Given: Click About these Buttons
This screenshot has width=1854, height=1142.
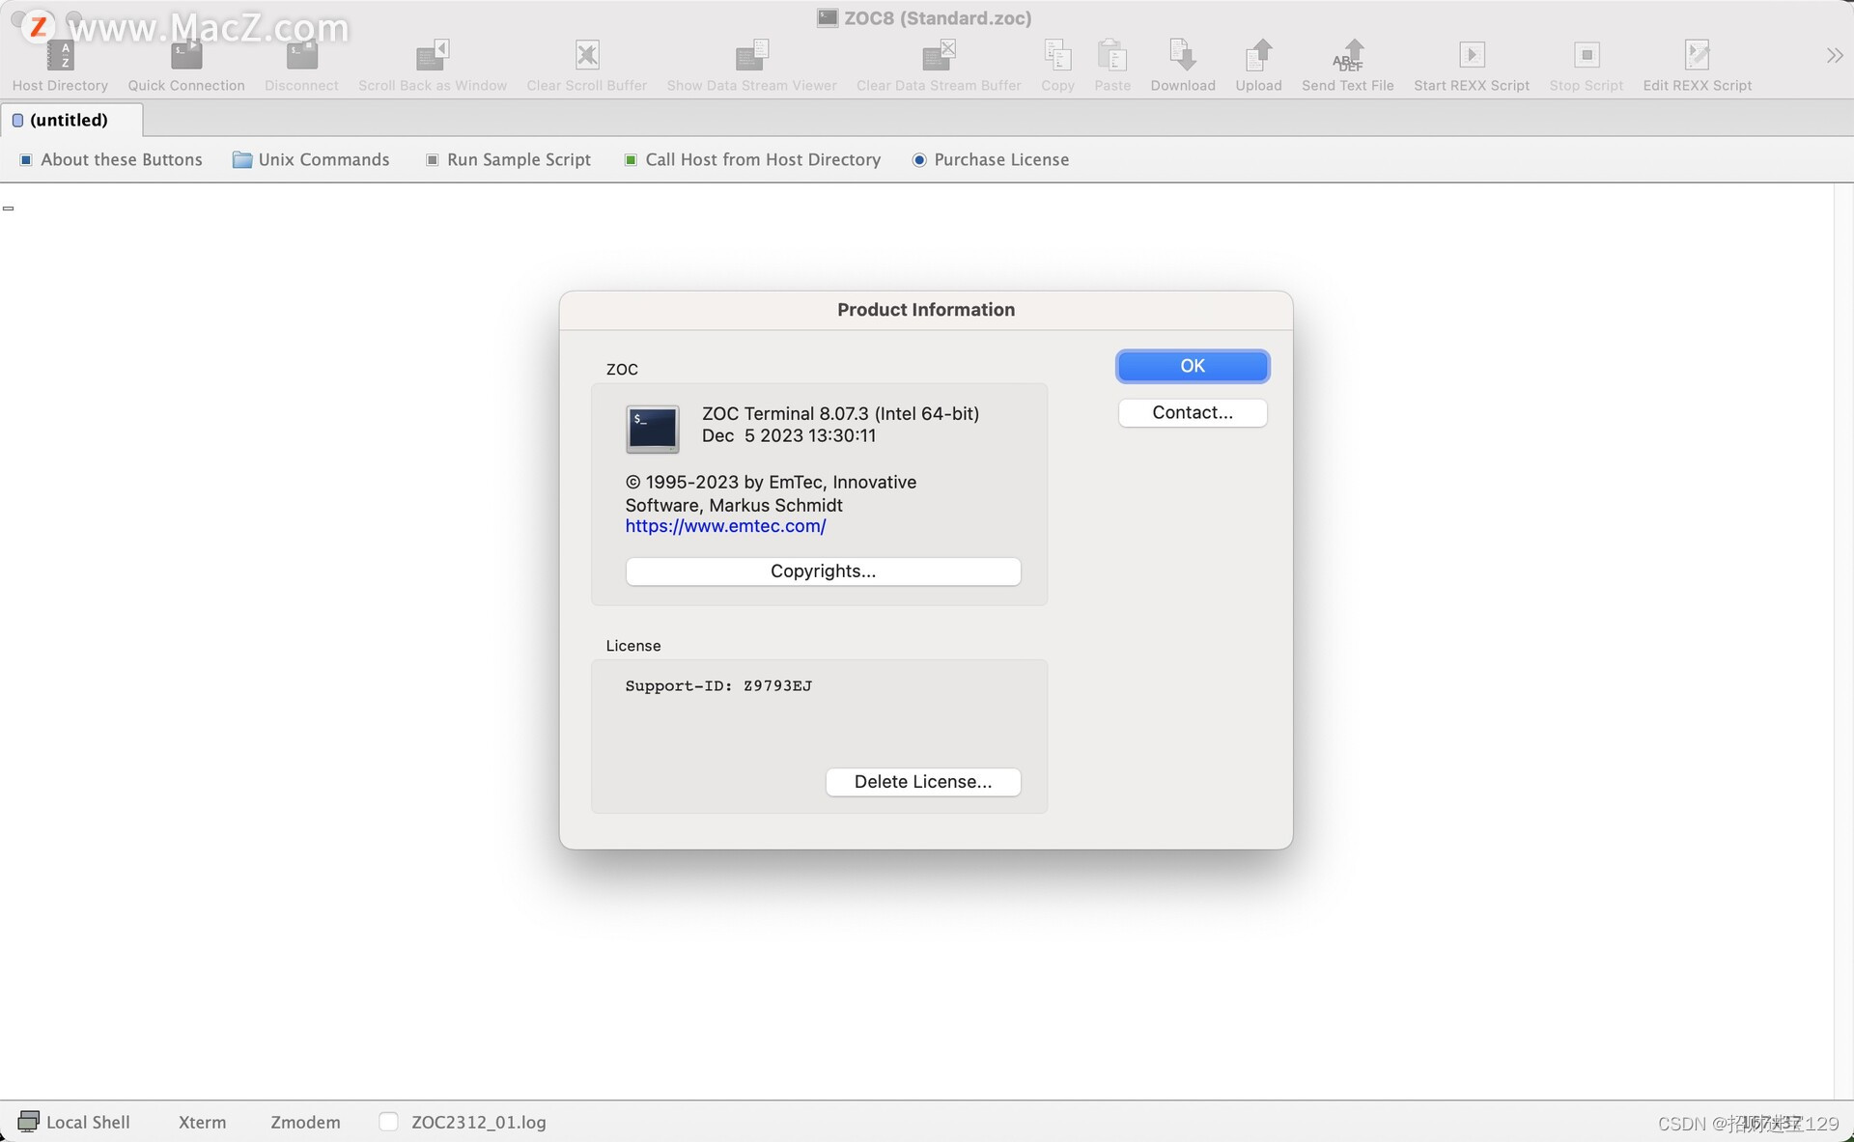Looking at the screenshot, I should pos(111,160).
